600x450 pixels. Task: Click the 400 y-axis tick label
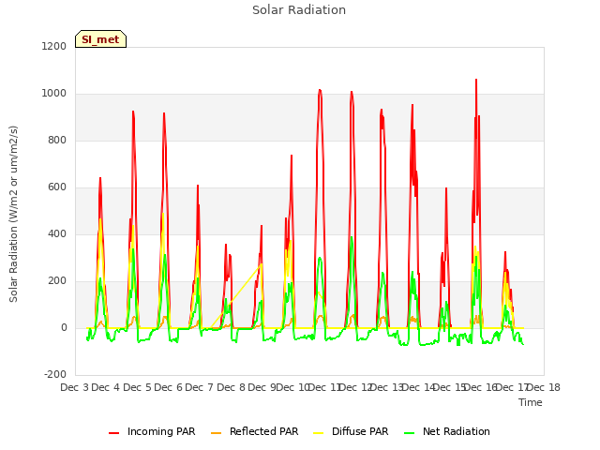[57, 233]
